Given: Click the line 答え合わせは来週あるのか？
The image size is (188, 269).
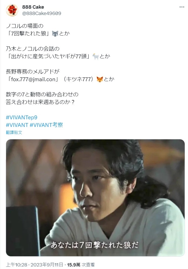Looking at the screenshot, I should point(40,102).
